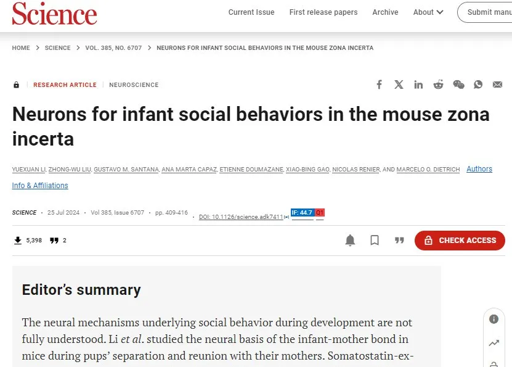Share article via WhatsApp
The image size is (512, 367).
click(478, 85)
